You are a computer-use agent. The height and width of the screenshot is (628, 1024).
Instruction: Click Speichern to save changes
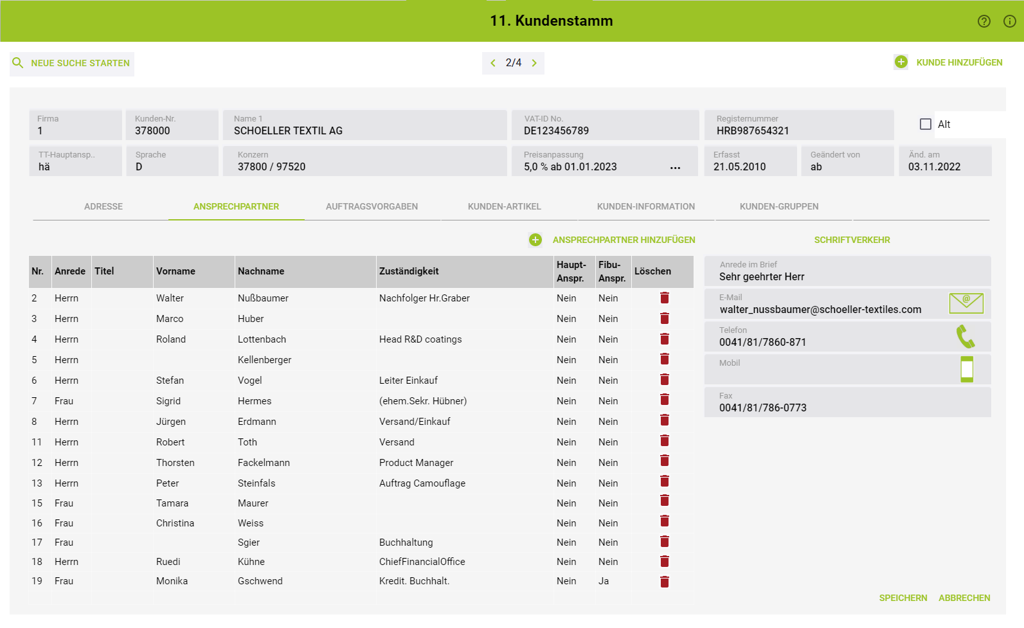[x=903, y=598]
